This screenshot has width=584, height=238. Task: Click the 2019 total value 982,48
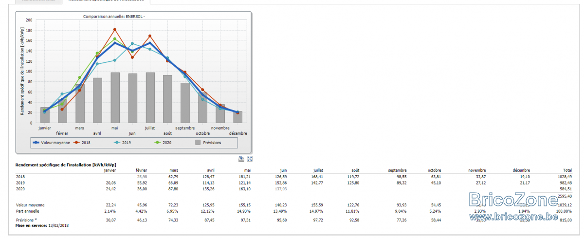point(566,182)
